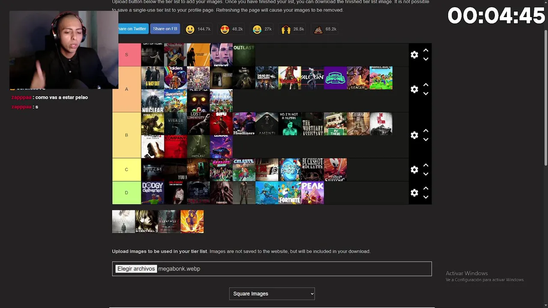
Task: Select the RV There Yet tile
Action: [x=335, y=124]
